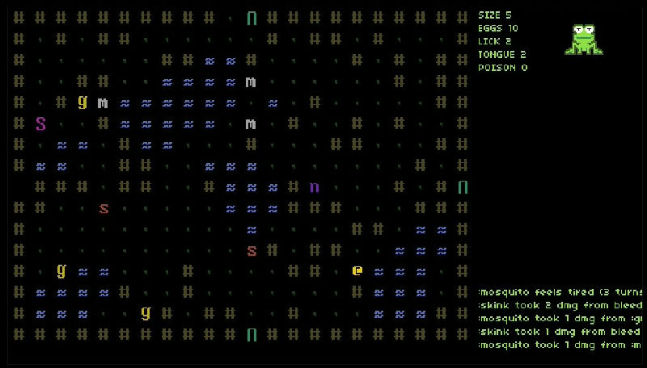Click the green door in the top wall

coord(252,18)
